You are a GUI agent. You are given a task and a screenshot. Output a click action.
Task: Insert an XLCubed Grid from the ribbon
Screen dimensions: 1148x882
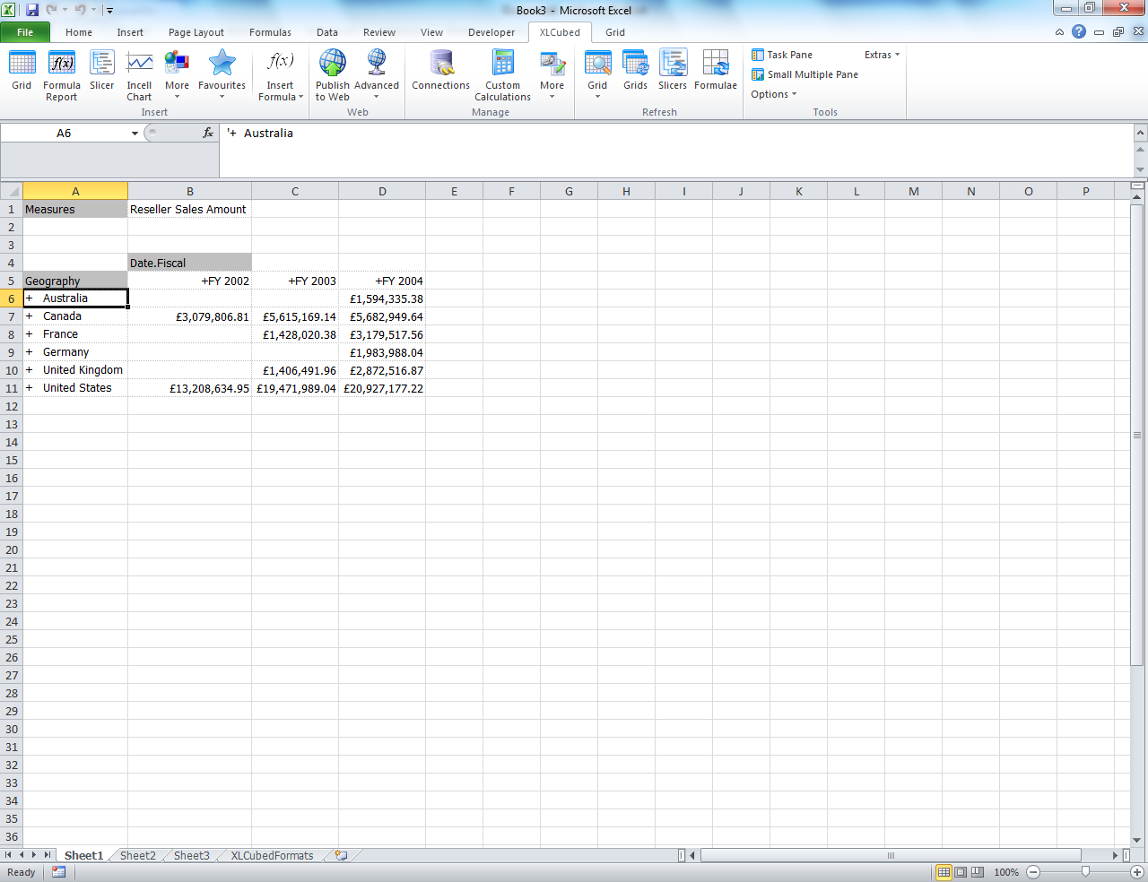click(x=22, y=72)
